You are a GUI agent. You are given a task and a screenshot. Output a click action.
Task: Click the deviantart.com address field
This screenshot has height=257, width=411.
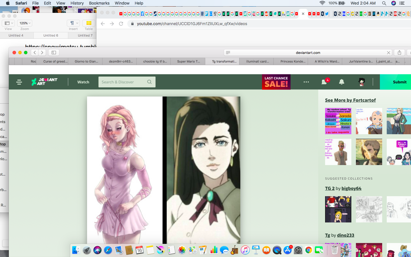308,53
